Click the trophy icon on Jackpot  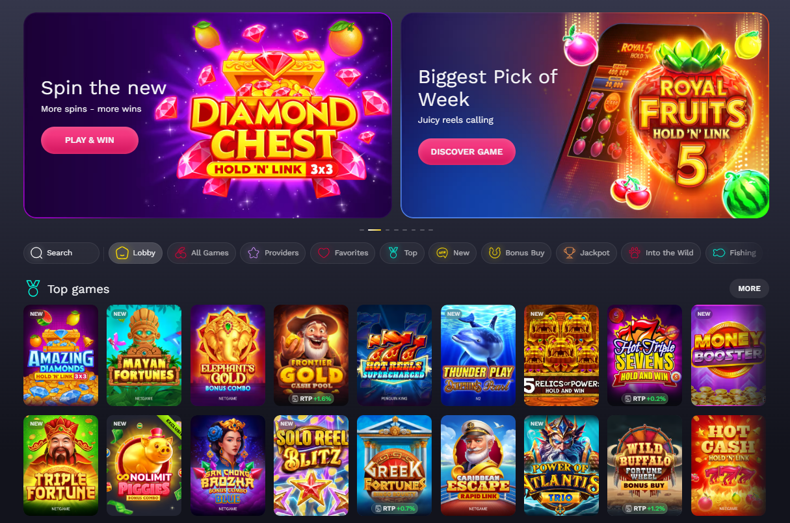coord(570,253)
